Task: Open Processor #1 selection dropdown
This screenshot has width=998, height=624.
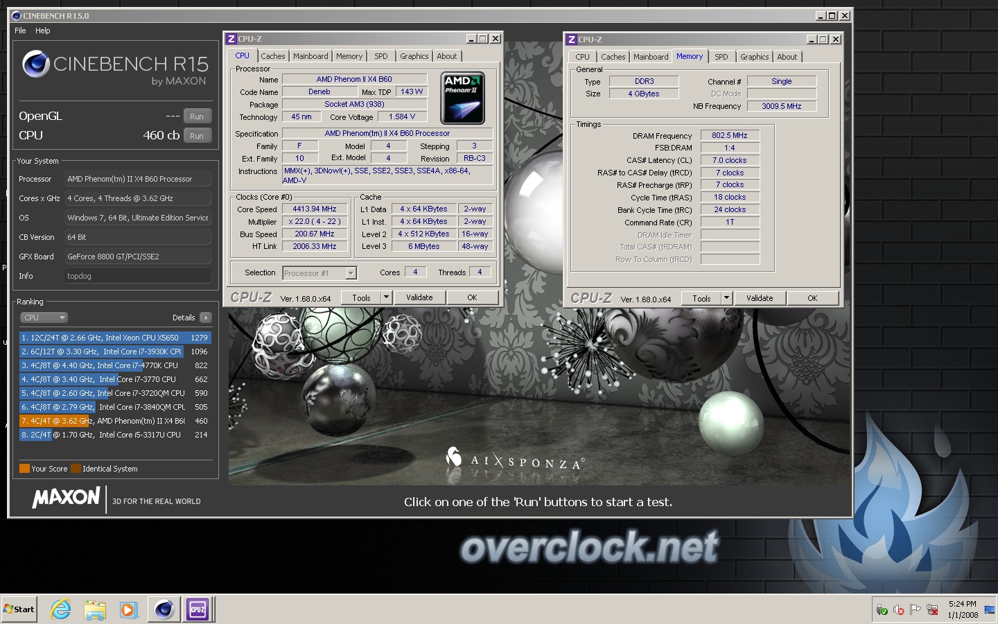Action: 319,273
